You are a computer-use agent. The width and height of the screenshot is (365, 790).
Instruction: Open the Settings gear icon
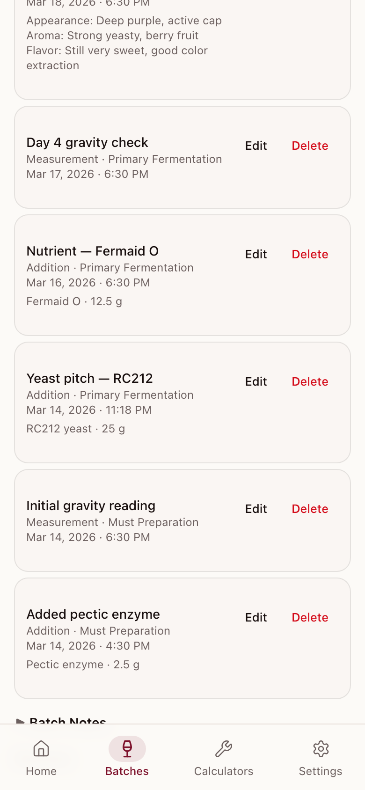pyautogui.click(x=321, y=749)
